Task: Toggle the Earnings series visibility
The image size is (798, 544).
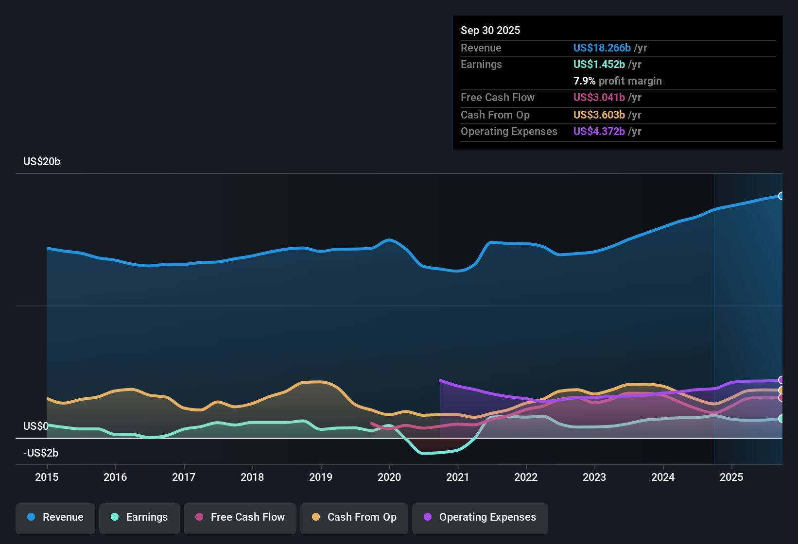Action: 139,517
